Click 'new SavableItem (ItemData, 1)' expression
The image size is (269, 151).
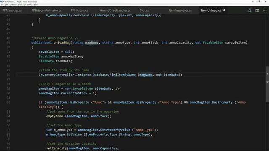(92, 89)
